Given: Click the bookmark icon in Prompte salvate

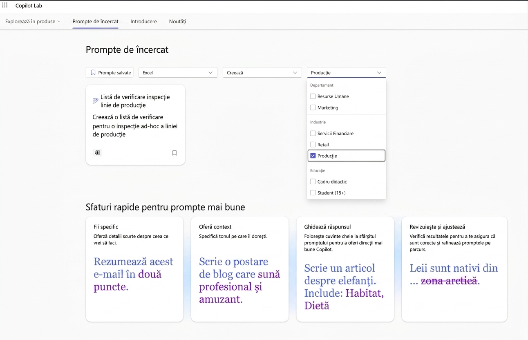Looking at the screenshot, I should [93, 73].
